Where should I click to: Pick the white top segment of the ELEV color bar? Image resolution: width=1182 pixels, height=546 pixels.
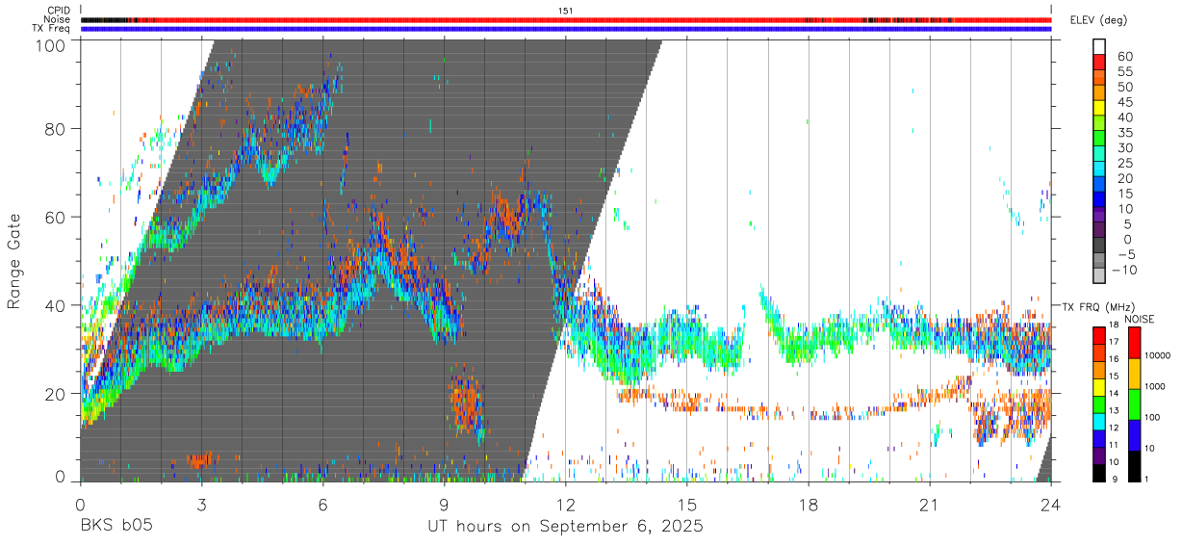(x=1099, y=46)
